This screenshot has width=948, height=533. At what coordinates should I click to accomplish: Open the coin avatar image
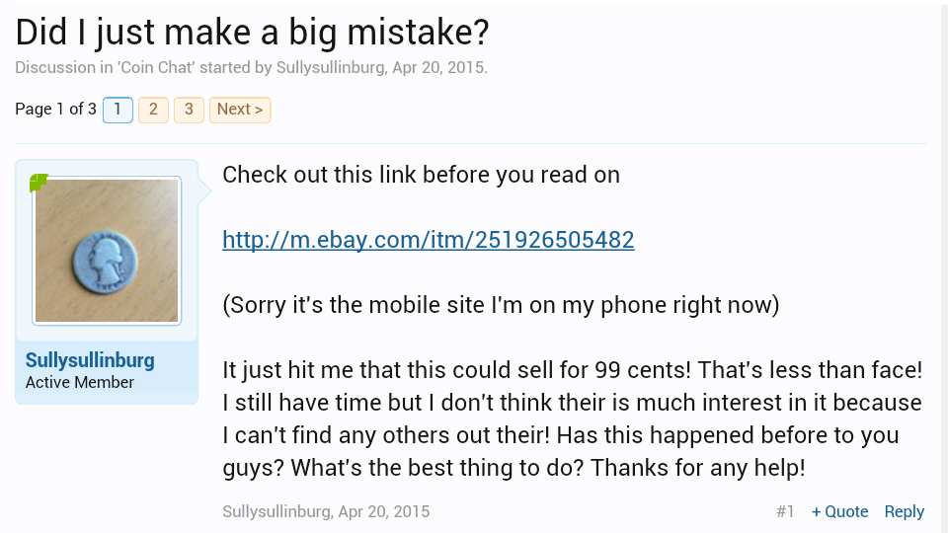pos(107,251)
